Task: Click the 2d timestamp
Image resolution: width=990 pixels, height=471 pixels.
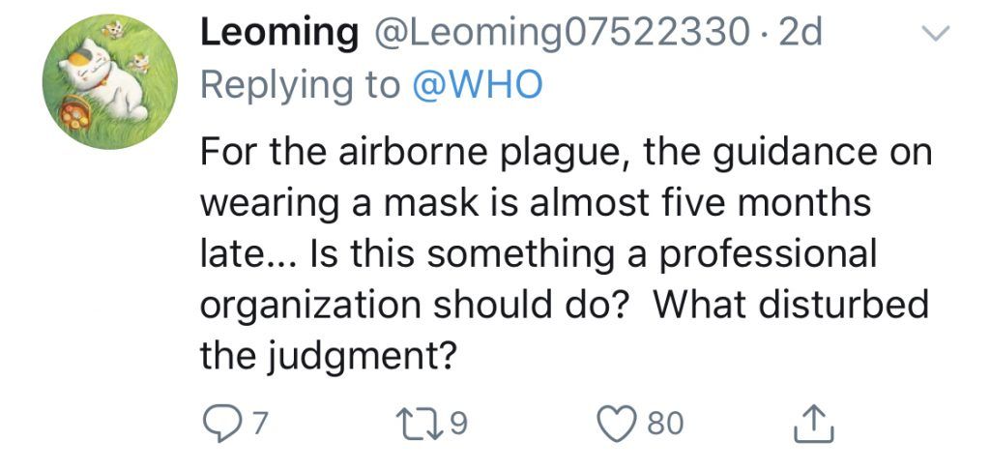Action: tap(800, 34)
